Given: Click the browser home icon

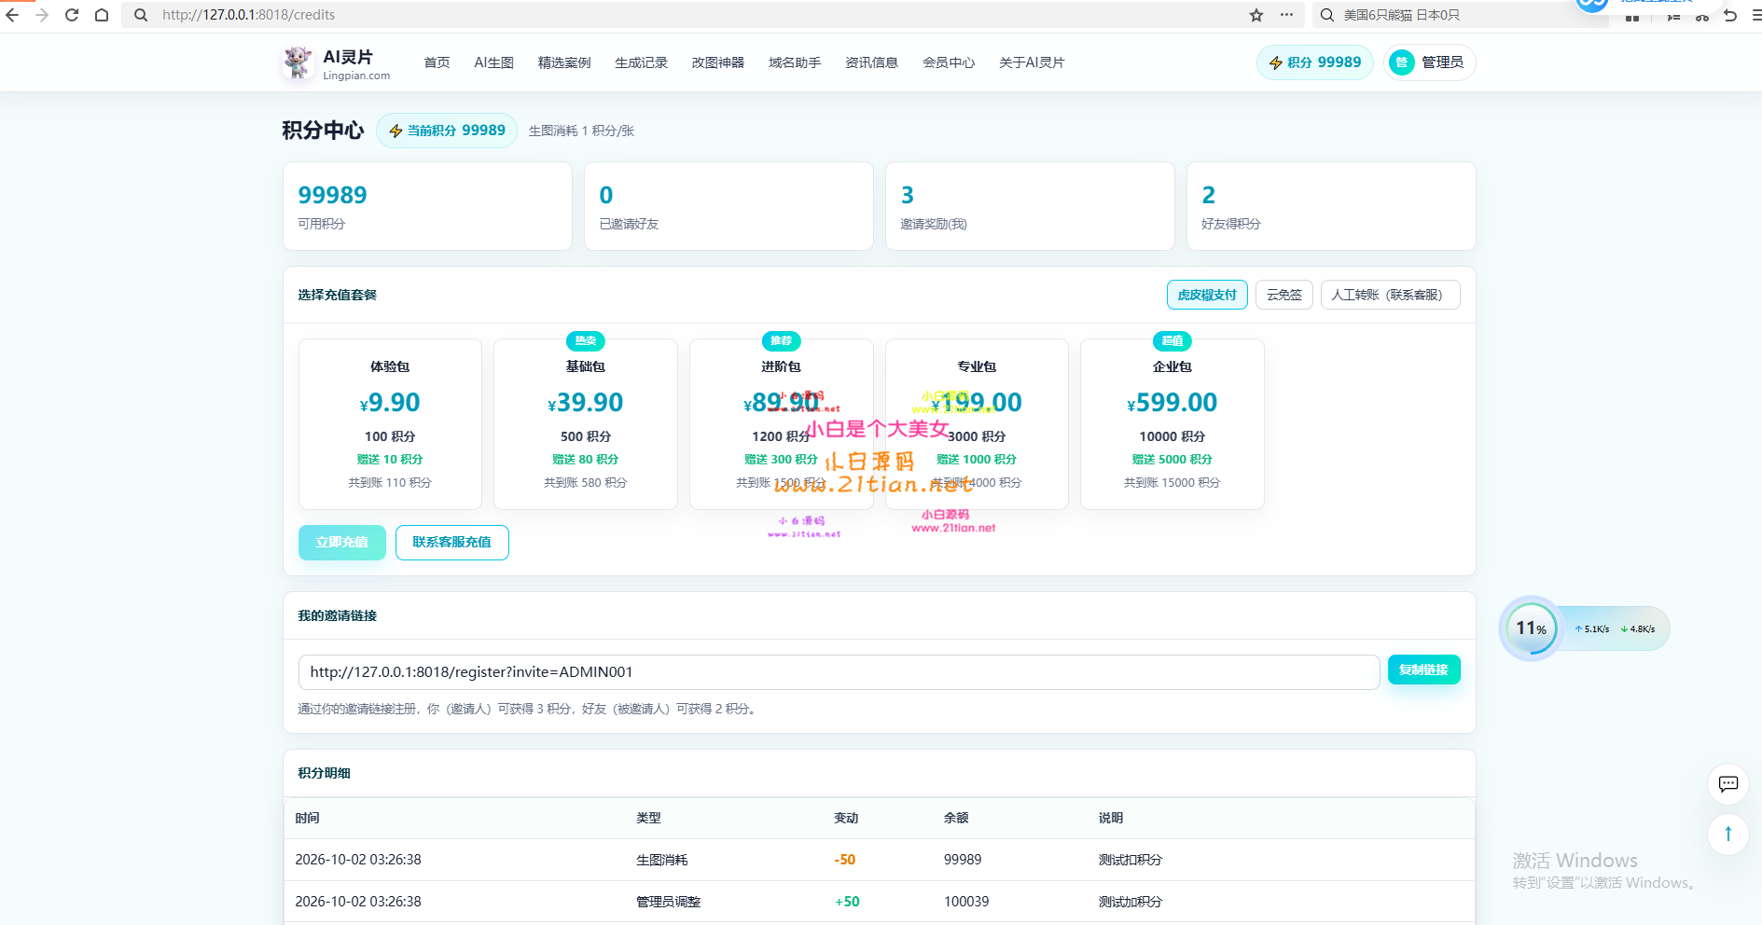Looking at the screenshot, I should [x=102, y=15].
